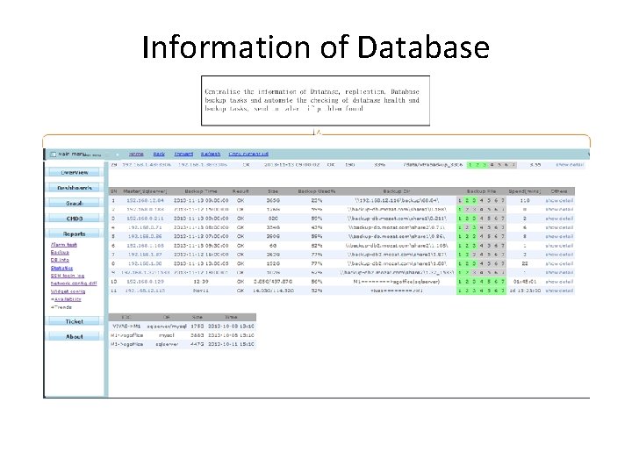Click the Backup Time column header
This screenshot has width=632, height=474.
[x=201, y=191]
